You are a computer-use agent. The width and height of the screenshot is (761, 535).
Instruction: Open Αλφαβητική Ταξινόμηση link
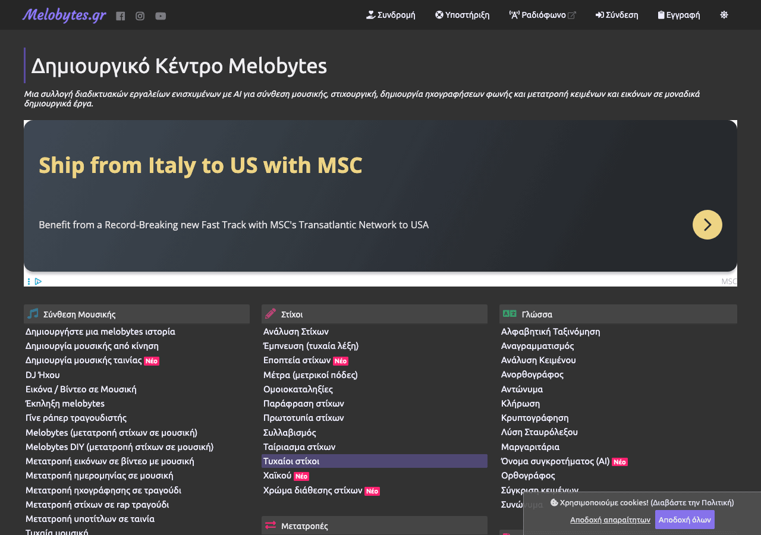click(551, 331)
